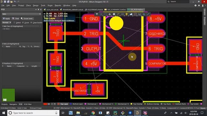Screen dimensions: 207x116
Task: Click the place polygon pour icon
Action: pyautogui.click(x=131, y=14)
